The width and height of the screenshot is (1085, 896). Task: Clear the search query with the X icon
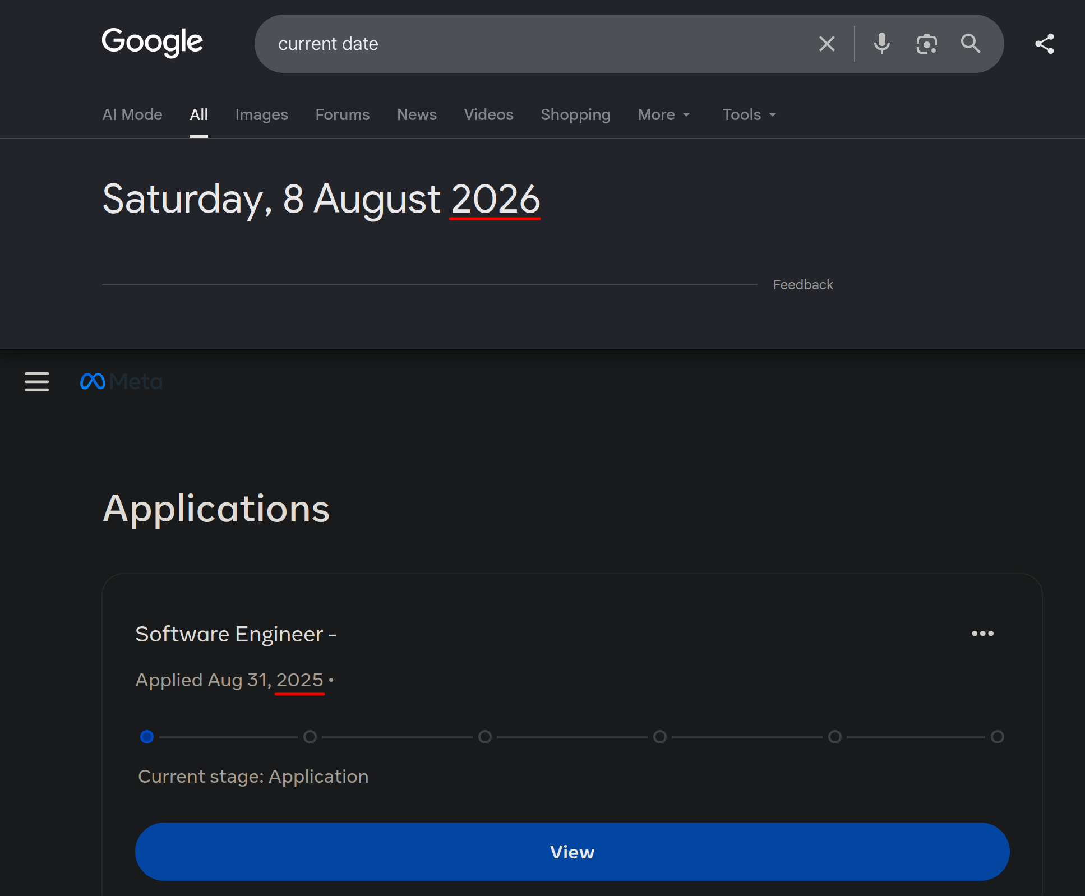827,44
